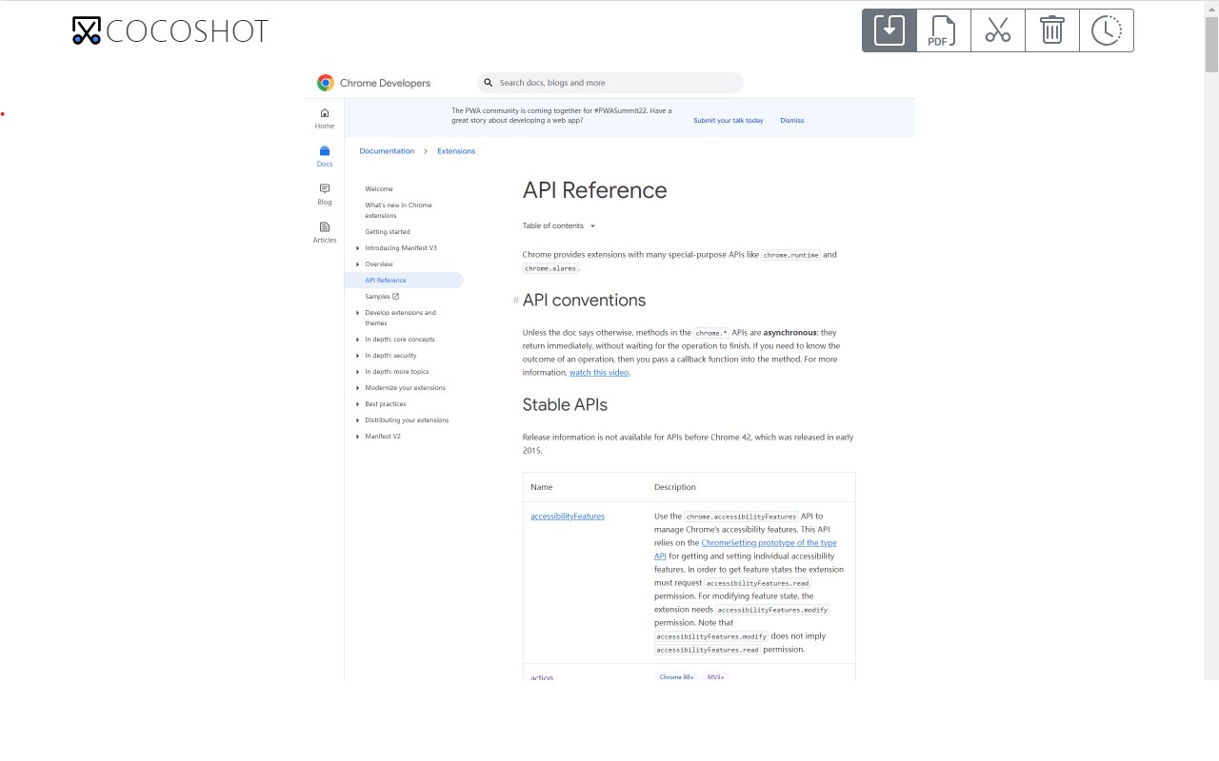
Task: Click the Description column header
Action: point(675,487)
